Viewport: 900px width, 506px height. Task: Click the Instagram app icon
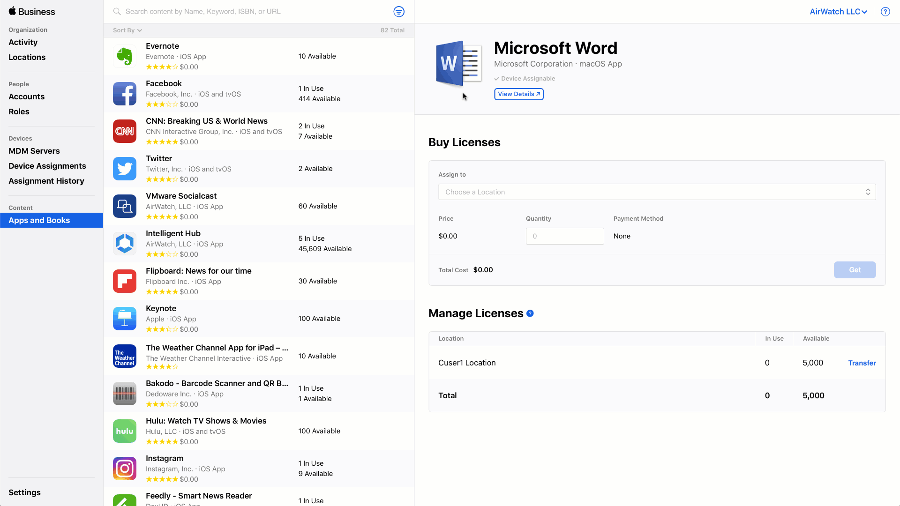click(125, 469)
